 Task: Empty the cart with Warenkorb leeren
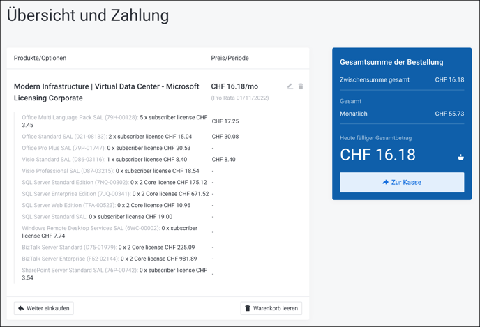[271, 308]
